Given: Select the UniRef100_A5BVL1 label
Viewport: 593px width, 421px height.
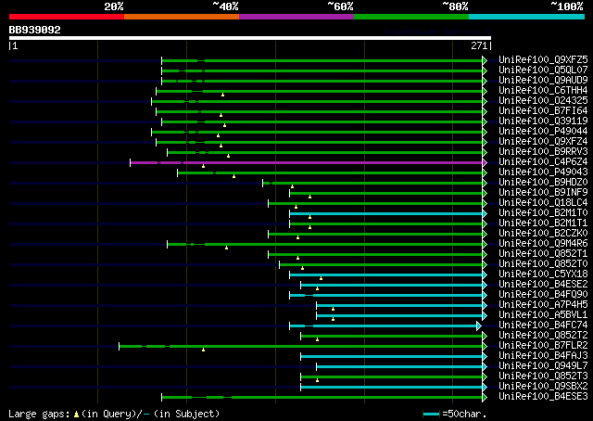Looking at the screenshot, I should point(543,315).
